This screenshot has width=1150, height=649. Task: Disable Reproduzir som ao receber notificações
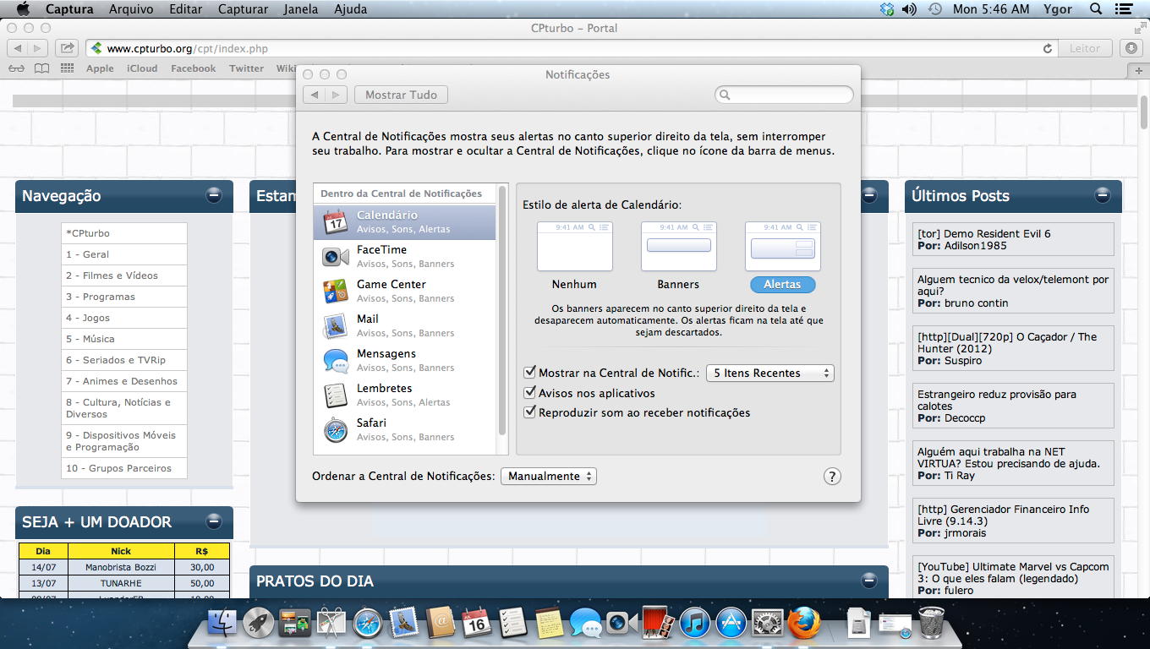530,412
